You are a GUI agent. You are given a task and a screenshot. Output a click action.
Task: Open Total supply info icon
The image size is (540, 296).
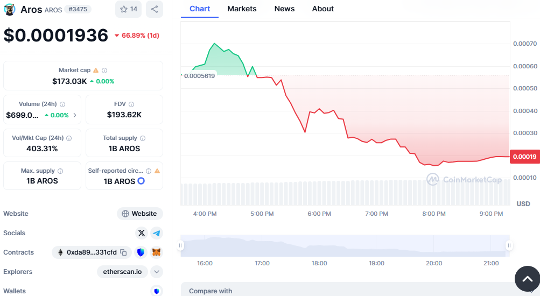click(143, 138)
